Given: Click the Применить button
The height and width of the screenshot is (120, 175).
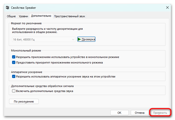Looking at the screenshot, I should 160,113.
